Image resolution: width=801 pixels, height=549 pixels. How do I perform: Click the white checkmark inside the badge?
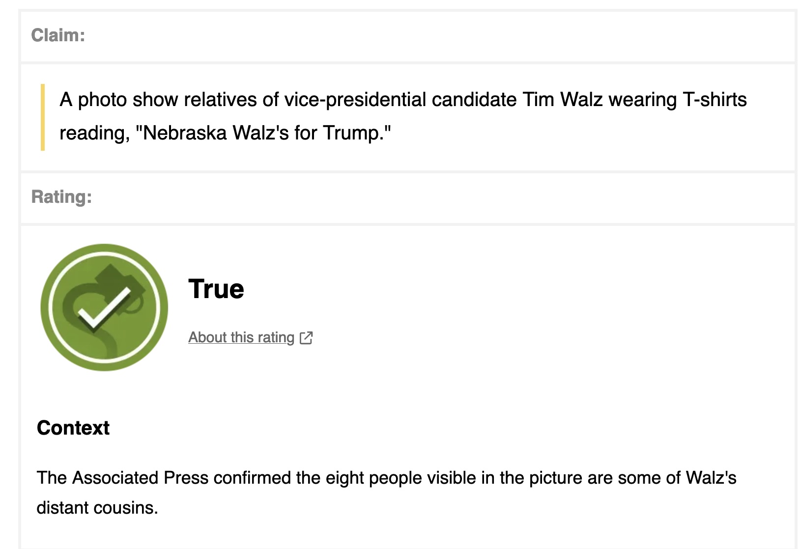pyautogui.click(x=104, y=307)
